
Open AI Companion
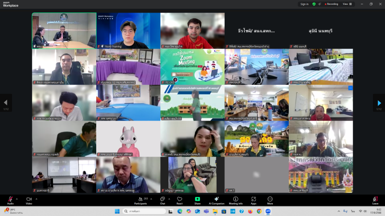click(216, 199)
